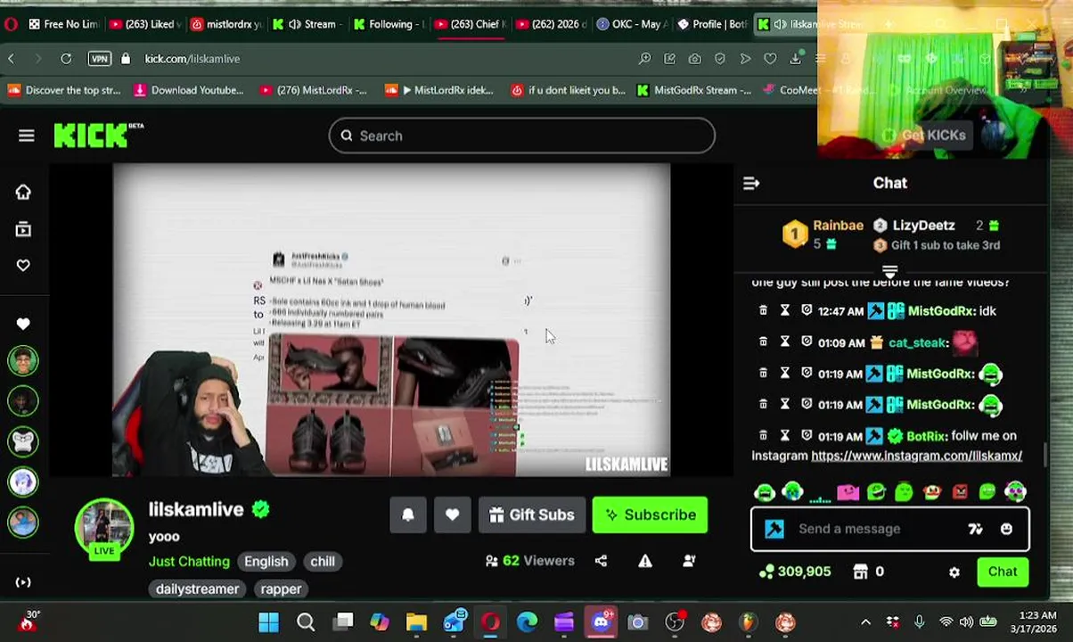Select the 'rapper' tag
The image size is (1073, 642).
281,588
